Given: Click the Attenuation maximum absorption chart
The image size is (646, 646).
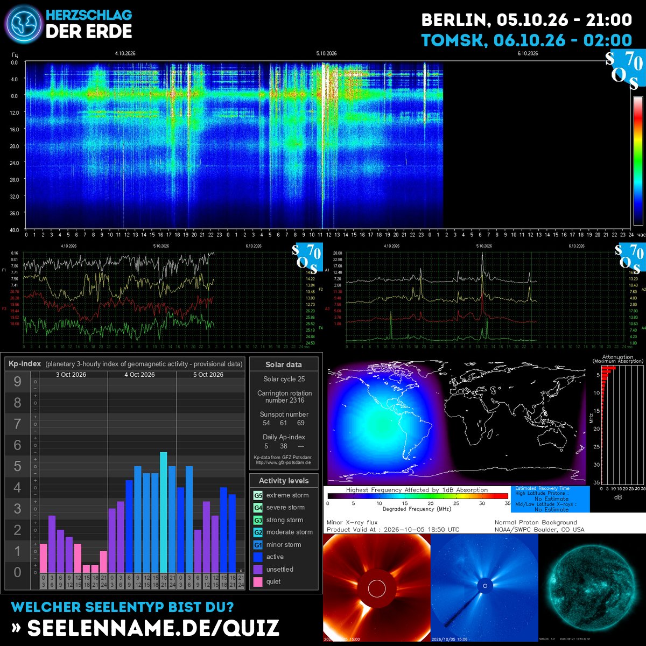Looking at the screenshot, I should click(617, 425).
